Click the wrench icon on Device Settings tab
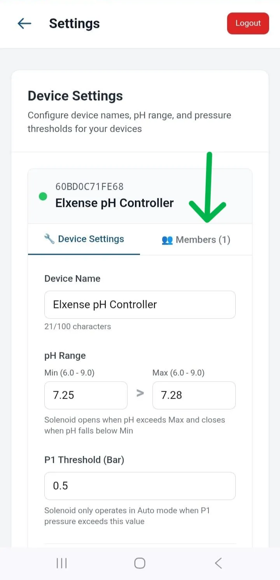This screenshot has height=580, width=280. click(49, 239)
